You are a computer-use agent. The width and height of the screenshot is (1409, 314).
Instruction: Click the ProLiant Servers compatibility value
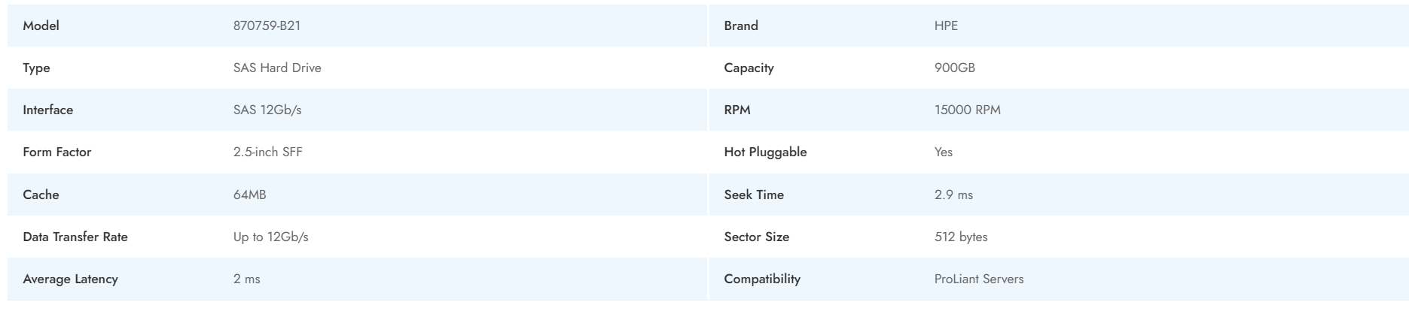point(979,279)
